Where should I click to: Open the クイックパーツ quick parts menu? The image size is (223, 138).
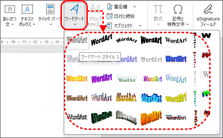(x=50, y=15)
